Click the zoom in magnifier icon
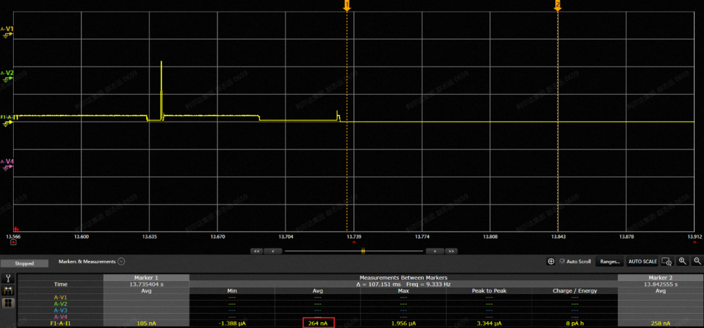Screen dimensions: 704x328 (682, 261)
